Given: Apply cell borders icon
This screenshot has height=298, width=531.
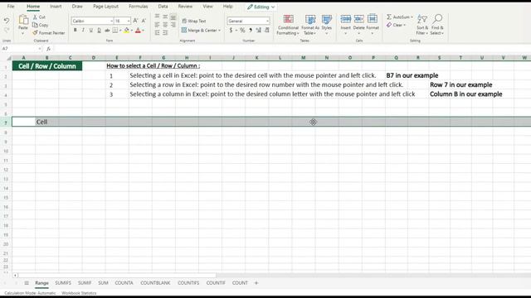Looking at the screenshot, I should click(x=115, y=31).
